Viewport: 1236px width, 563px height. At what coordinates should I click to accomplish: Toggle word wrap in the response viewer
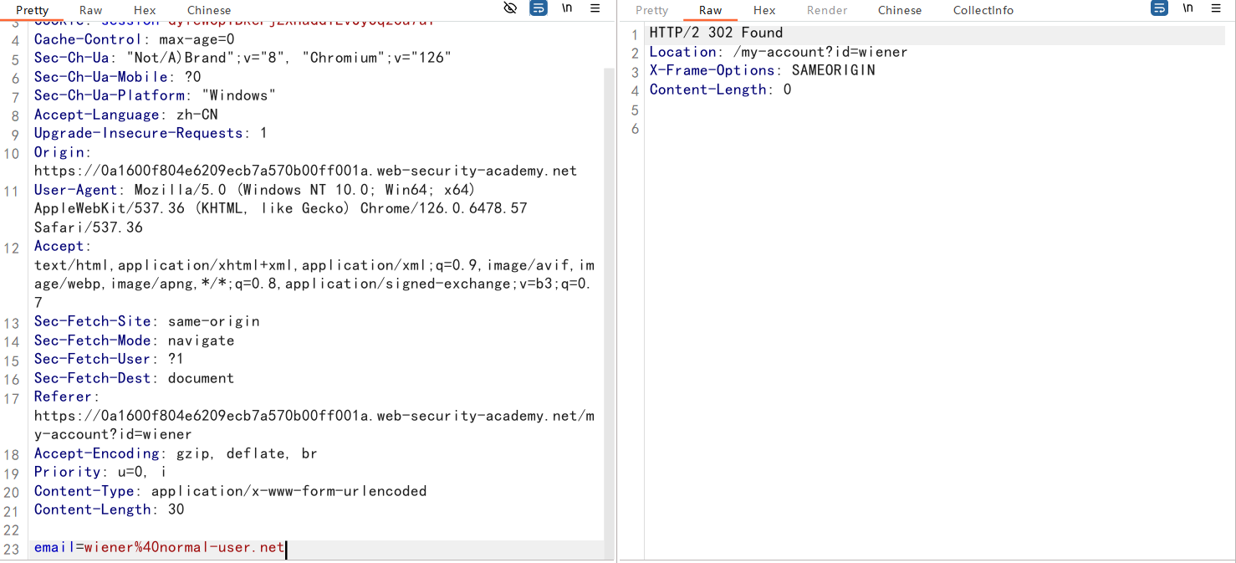point(1159,8)
